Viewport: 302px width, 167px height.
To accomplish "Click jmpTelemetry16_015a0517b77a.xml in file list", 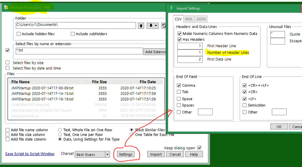I will click(41, 110).
